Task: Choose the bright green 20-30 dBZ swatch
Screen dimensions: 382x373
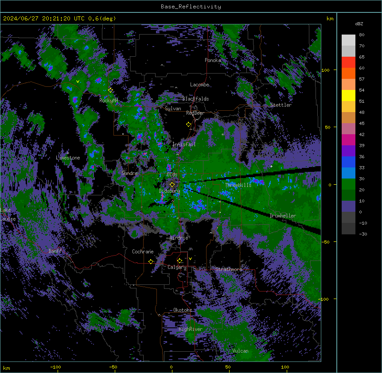Action: click(x=348, y=184)
